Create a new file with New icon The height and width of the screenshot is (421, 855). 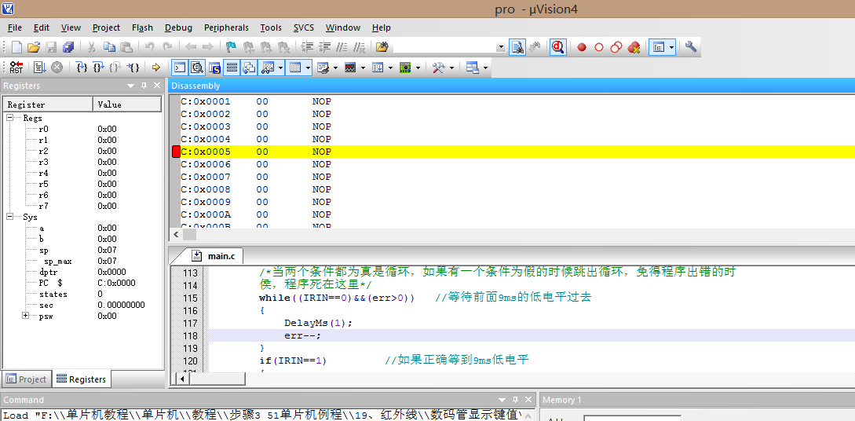pyautogui.click(x=16, y=47)
